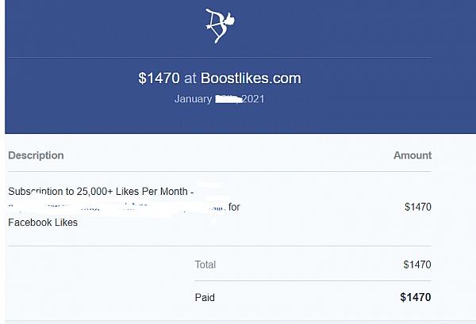
Task: Click the cupid archer logo icon
Action: pyautogui.click(x=220, y=26)
